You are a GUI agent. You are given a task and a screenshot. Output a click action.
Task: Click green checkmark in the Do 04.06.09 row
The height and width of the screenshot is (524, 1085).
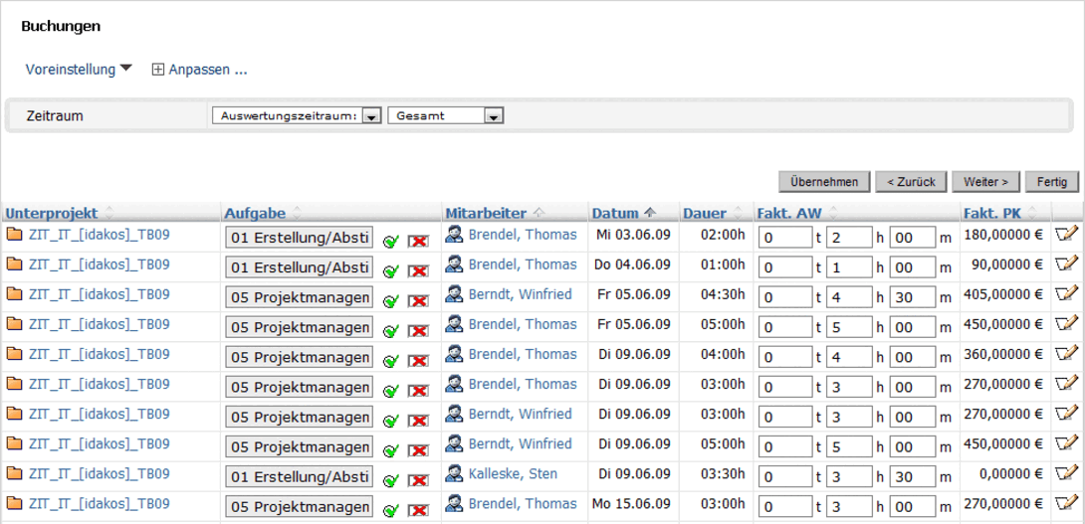[x=391, y=270]
